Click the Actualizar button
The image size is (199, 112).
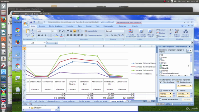[x=187, y=100]
